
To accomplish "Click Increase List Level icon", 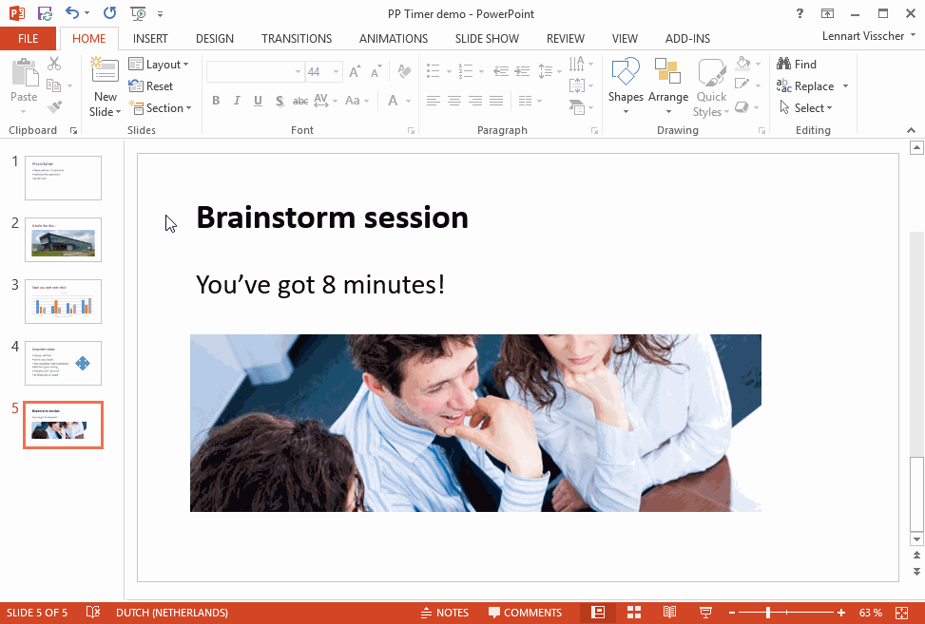I will click(x=522, y=71).
